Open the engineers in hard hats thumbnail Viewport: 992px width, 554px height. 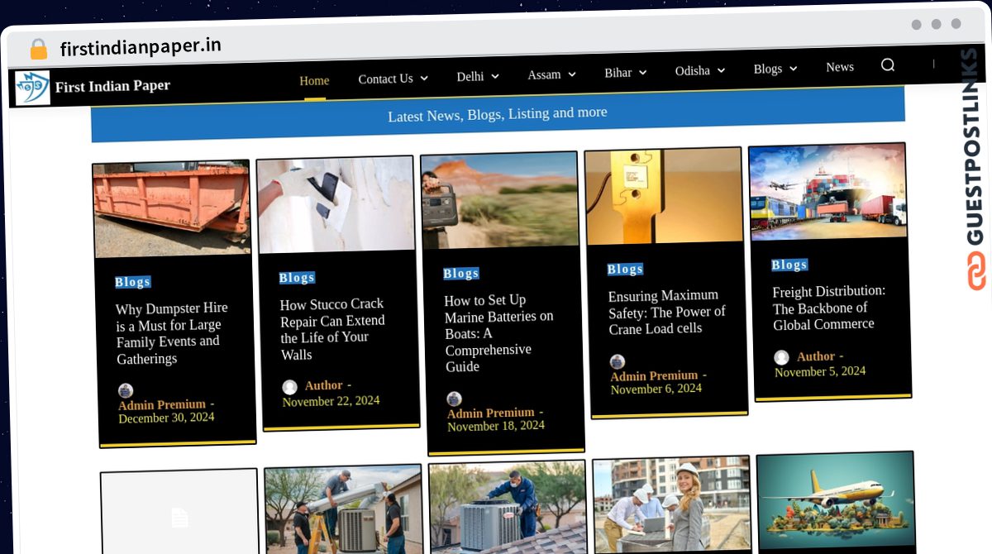672,504
